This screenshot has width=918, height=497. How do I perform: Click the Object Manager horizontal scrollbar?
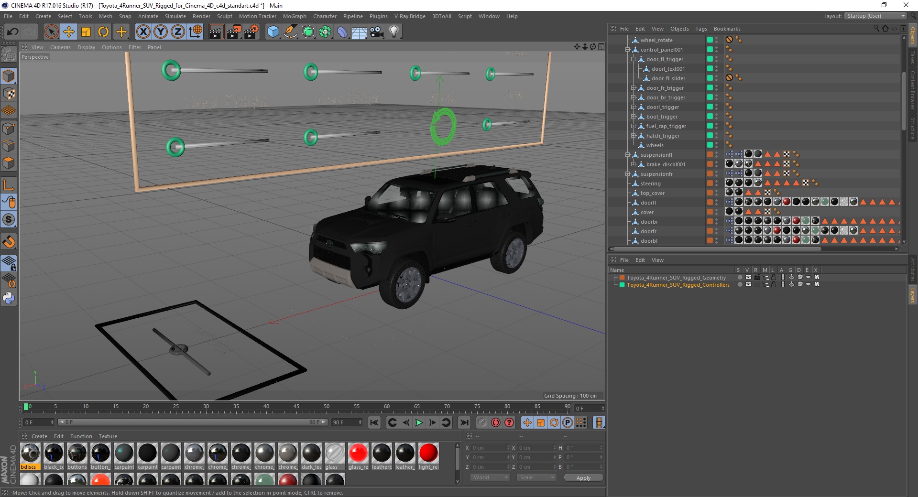tap(717, 248)
